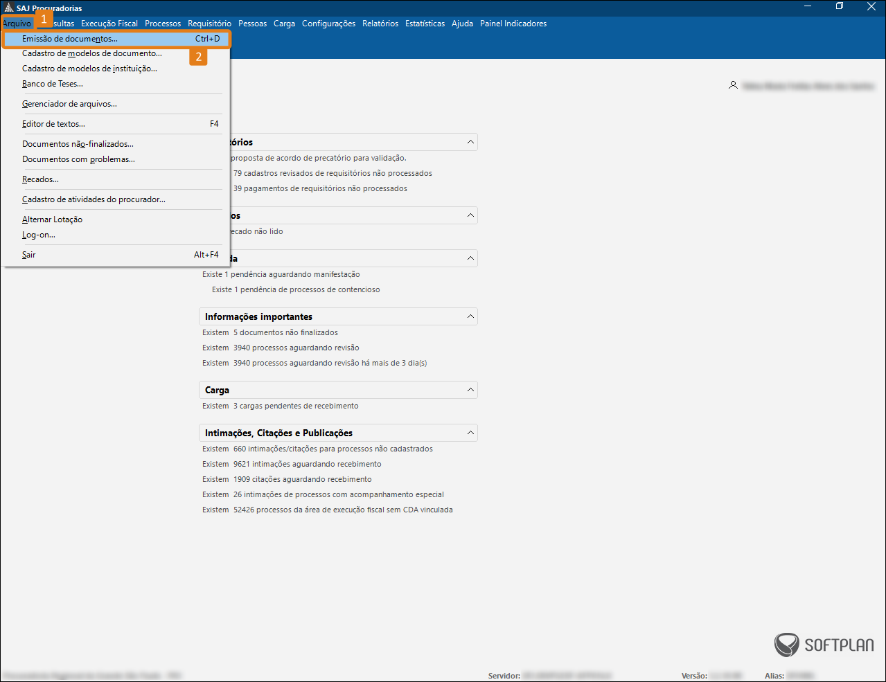886x682 pixels.
Task: Launch Editor de textos from menu
Action: click(53, 124)
